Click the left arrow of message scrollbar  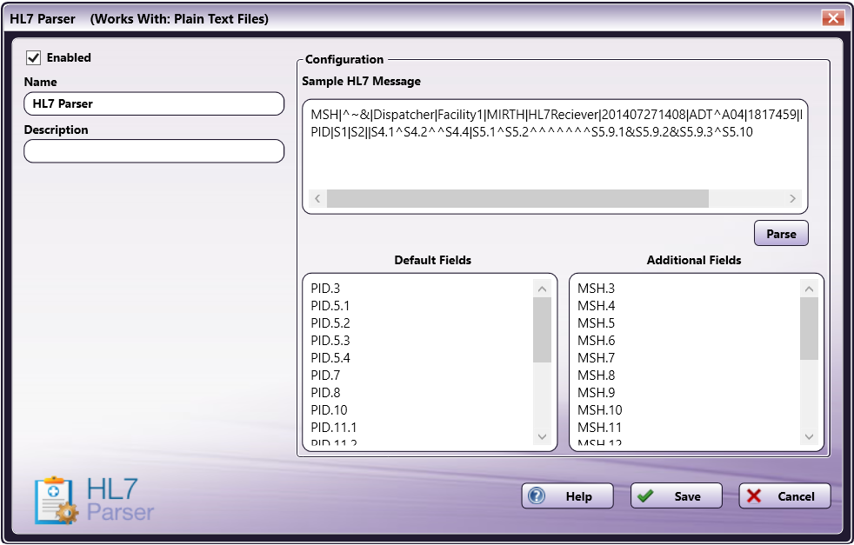pyautogui.click(x=317, y=199)
